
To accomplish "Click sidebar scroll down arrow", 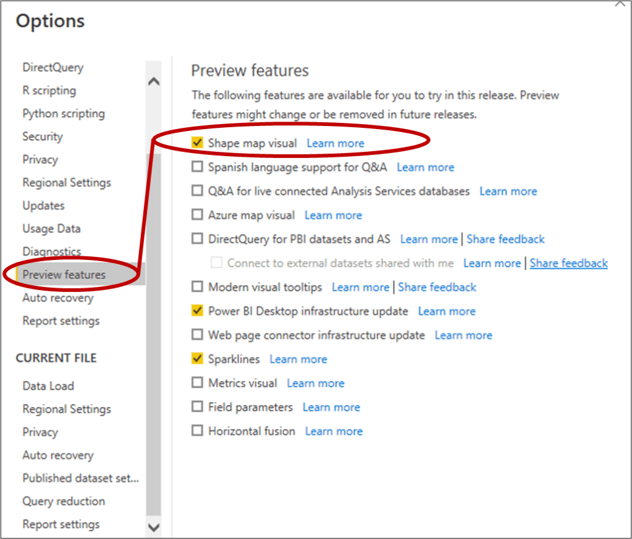I will pos(153,527).
